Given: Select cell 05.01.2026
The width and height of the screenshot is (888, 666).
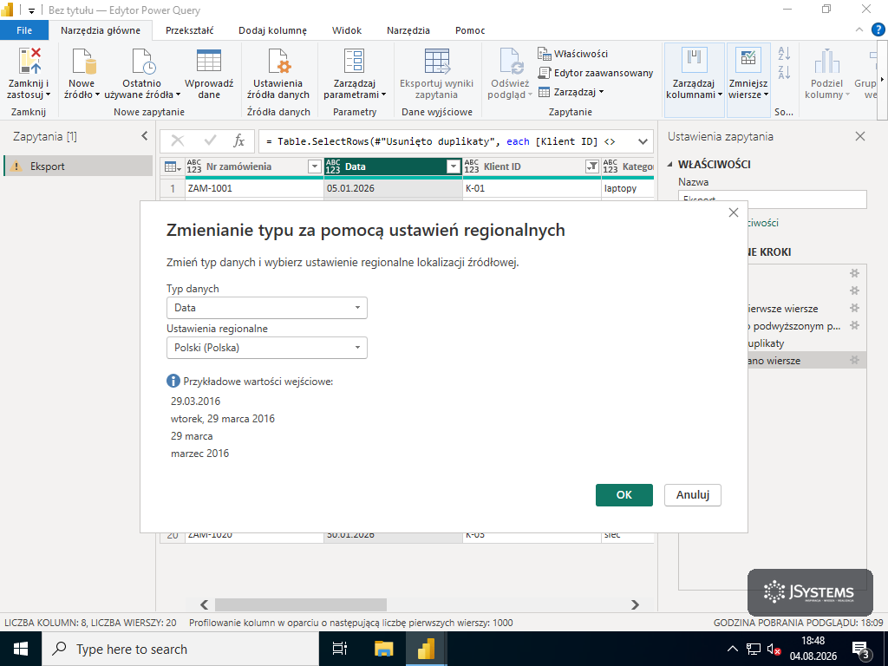Looking at the screenshot, I should point(393,188).
